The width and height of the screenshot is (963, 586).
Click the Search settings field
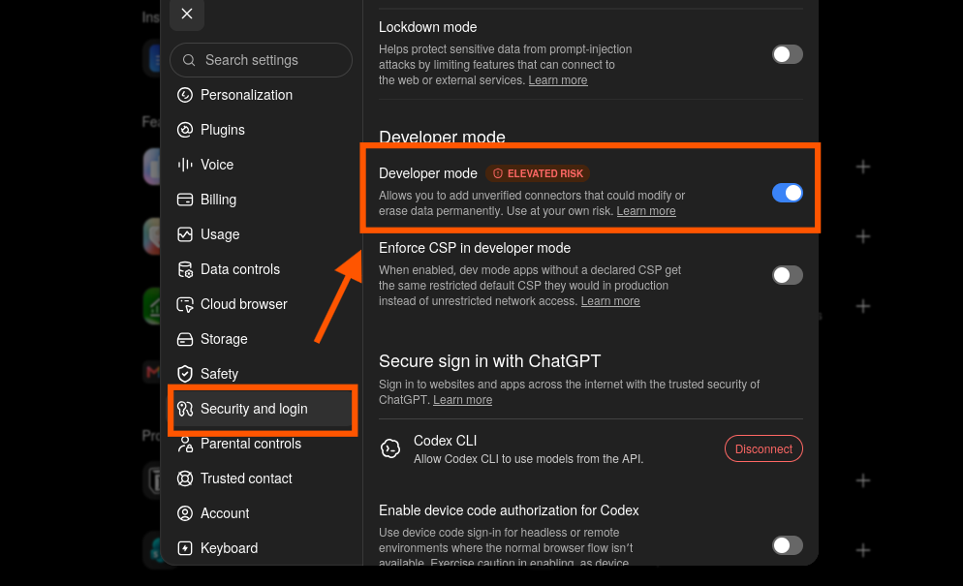(x=261, y=60)
